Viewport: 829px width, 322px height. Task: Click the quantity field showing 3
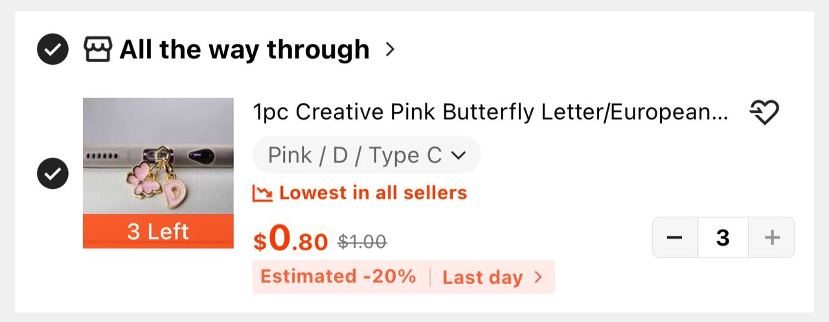[723, 238]
